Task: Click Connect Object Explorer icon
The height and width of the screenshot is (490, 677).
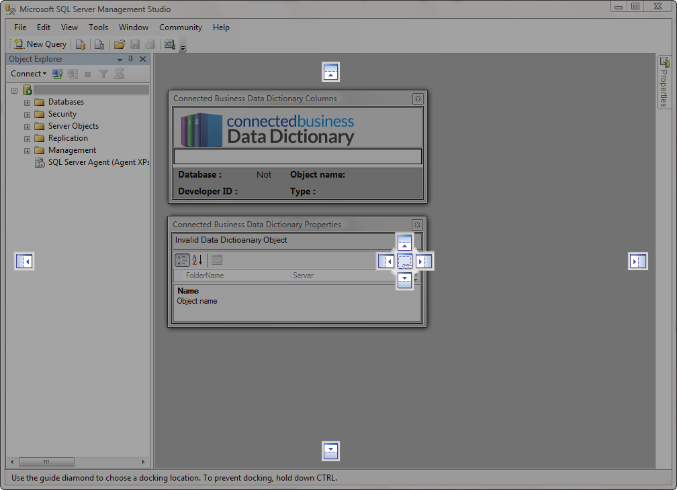Action: point(58,74)
